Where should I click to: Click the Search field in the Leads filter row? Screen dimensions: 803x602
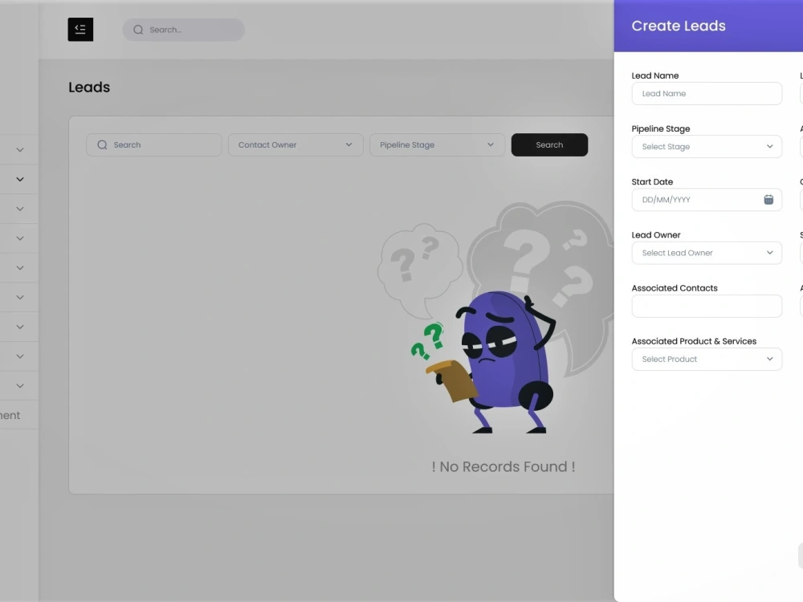154,144
